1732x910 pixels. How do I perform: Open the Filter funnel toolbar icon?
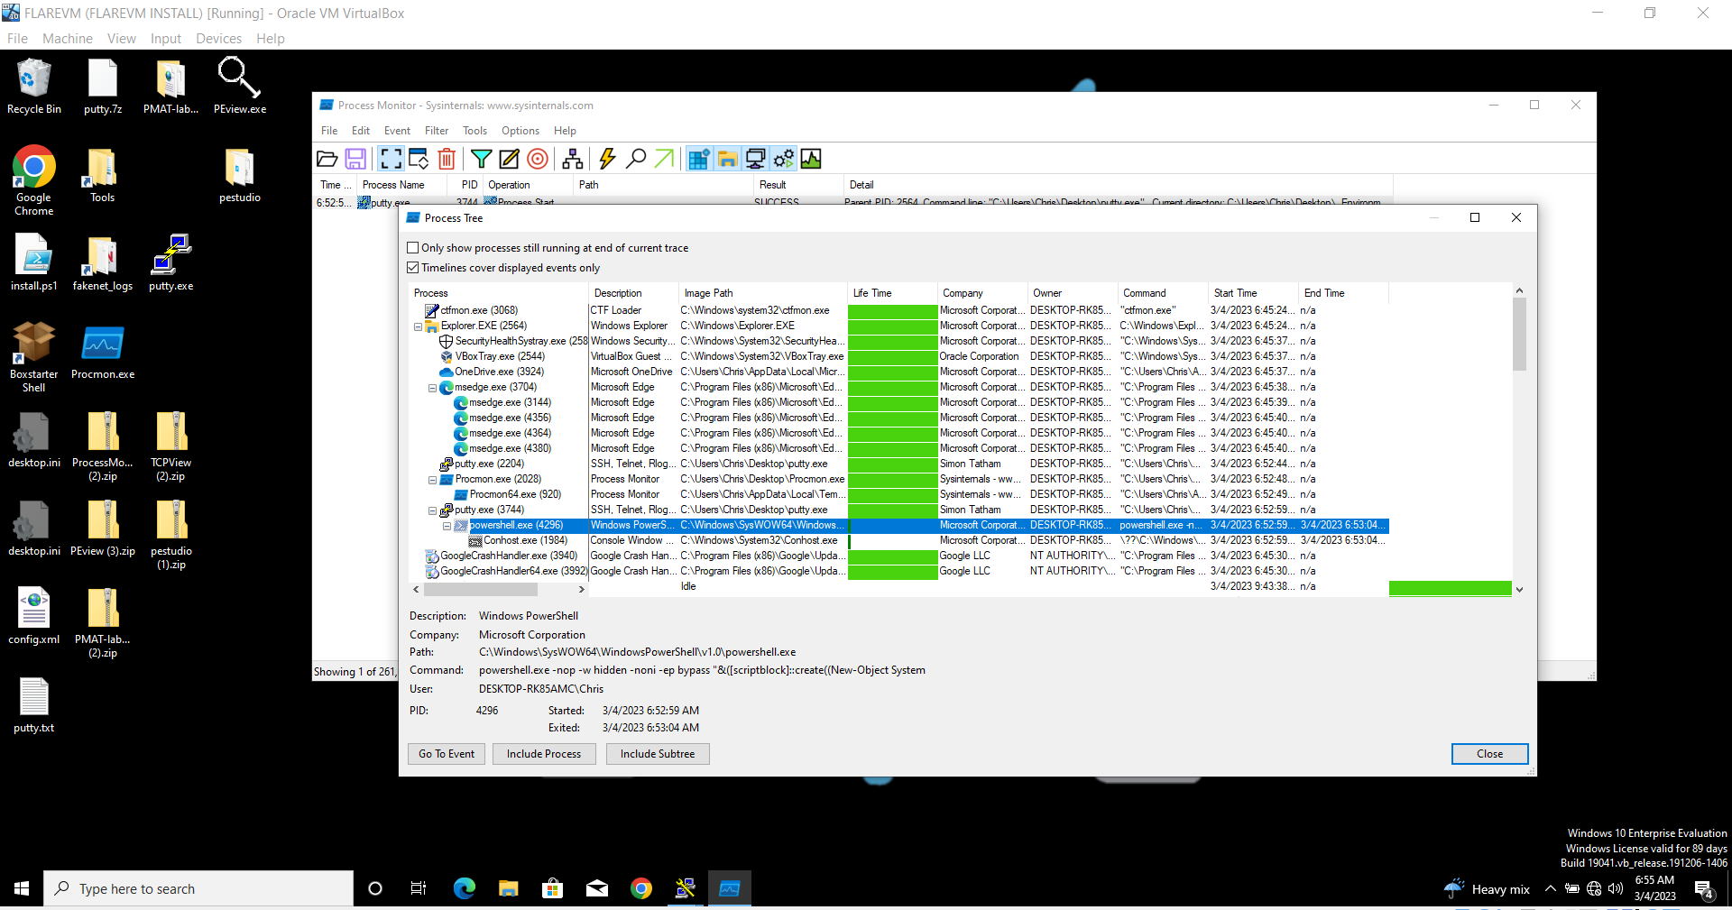tap(482, 160)
